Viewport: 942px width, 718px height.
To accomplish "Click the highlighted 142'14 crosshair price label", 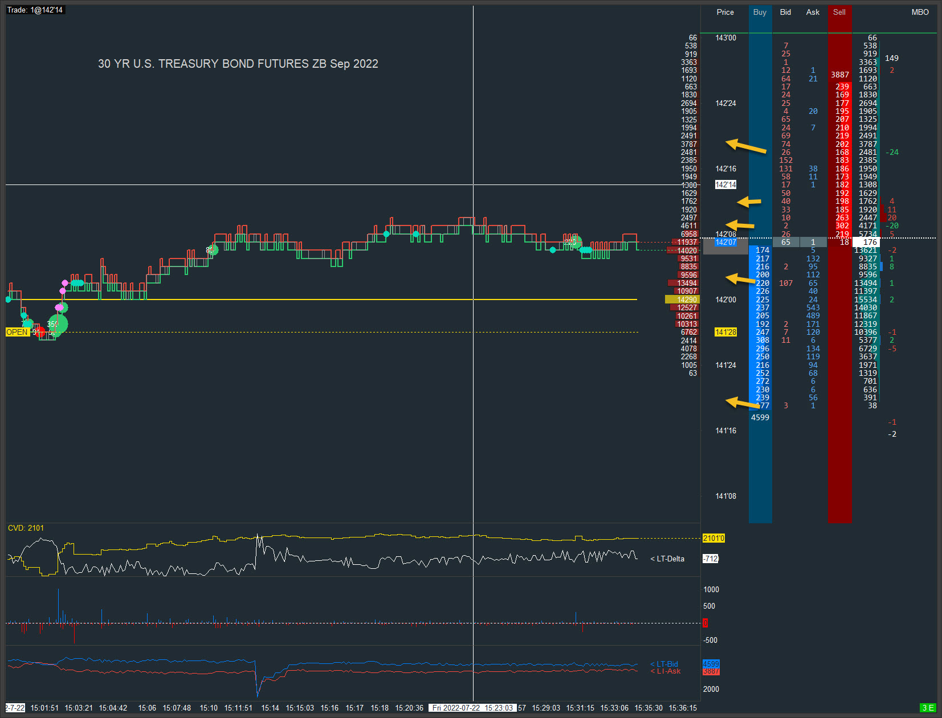I will (x=725, y=184).
